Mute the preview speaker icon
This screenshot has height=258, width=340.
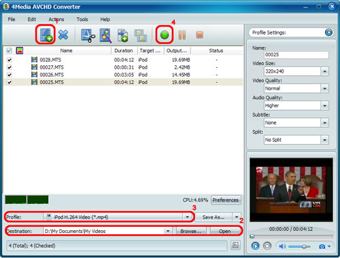pyautogui.click(x=282, y=246)
